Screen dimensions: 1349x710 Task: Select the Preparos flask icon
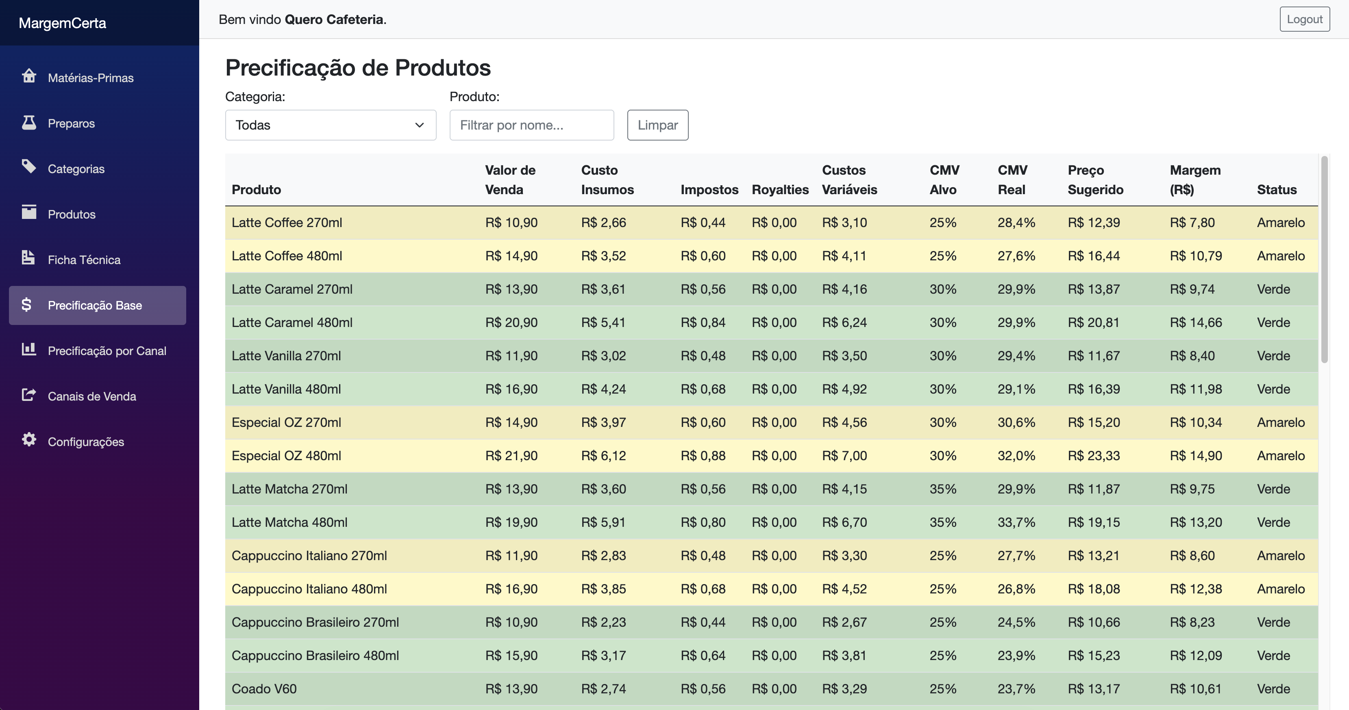30,122
